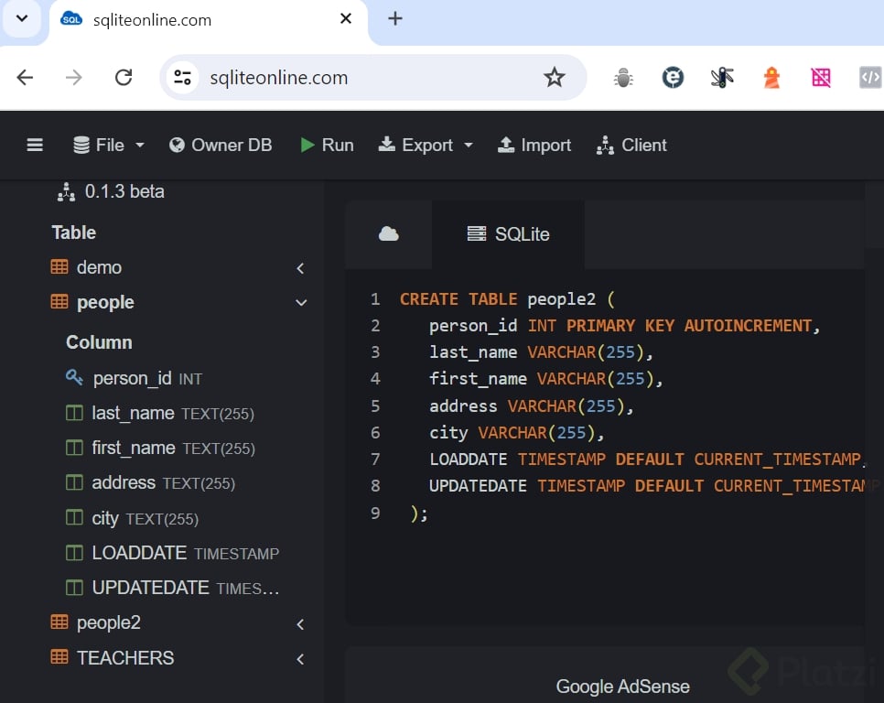The image size is (884, 703).
Task: Click the site information icon in address bar
Action: (182, 77)
